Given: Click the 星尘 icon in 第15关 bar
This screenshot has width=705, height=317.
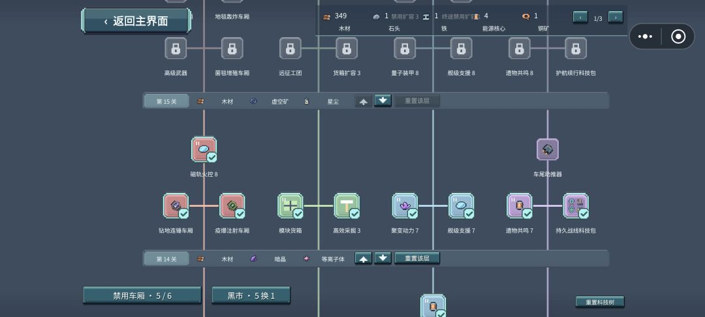Looking at the screenshot, I should point(307,101).
